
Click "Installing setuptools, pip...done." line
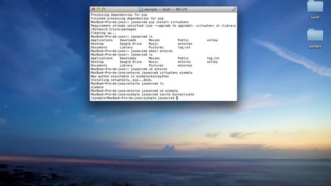(x=122, y=80)
